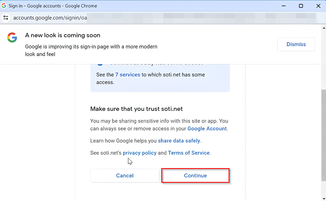Image resolution: width=326 pixels, height=201 pixels.
Task: Click the 'Make sure that you trust soti.net' heading
Action: pyautogui.click(x=137, y=109)
